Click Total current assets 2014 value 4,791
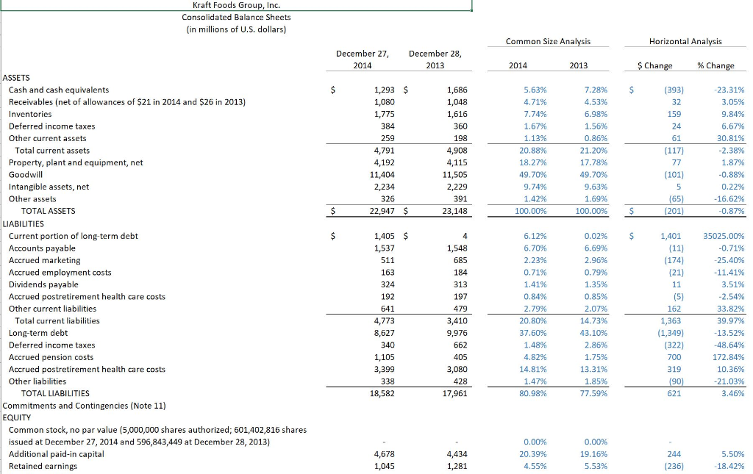This screenshot has height=474, width=753. coord(384,150)
